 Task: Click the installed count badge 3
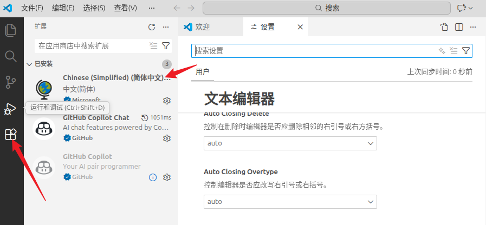point(167,64)
